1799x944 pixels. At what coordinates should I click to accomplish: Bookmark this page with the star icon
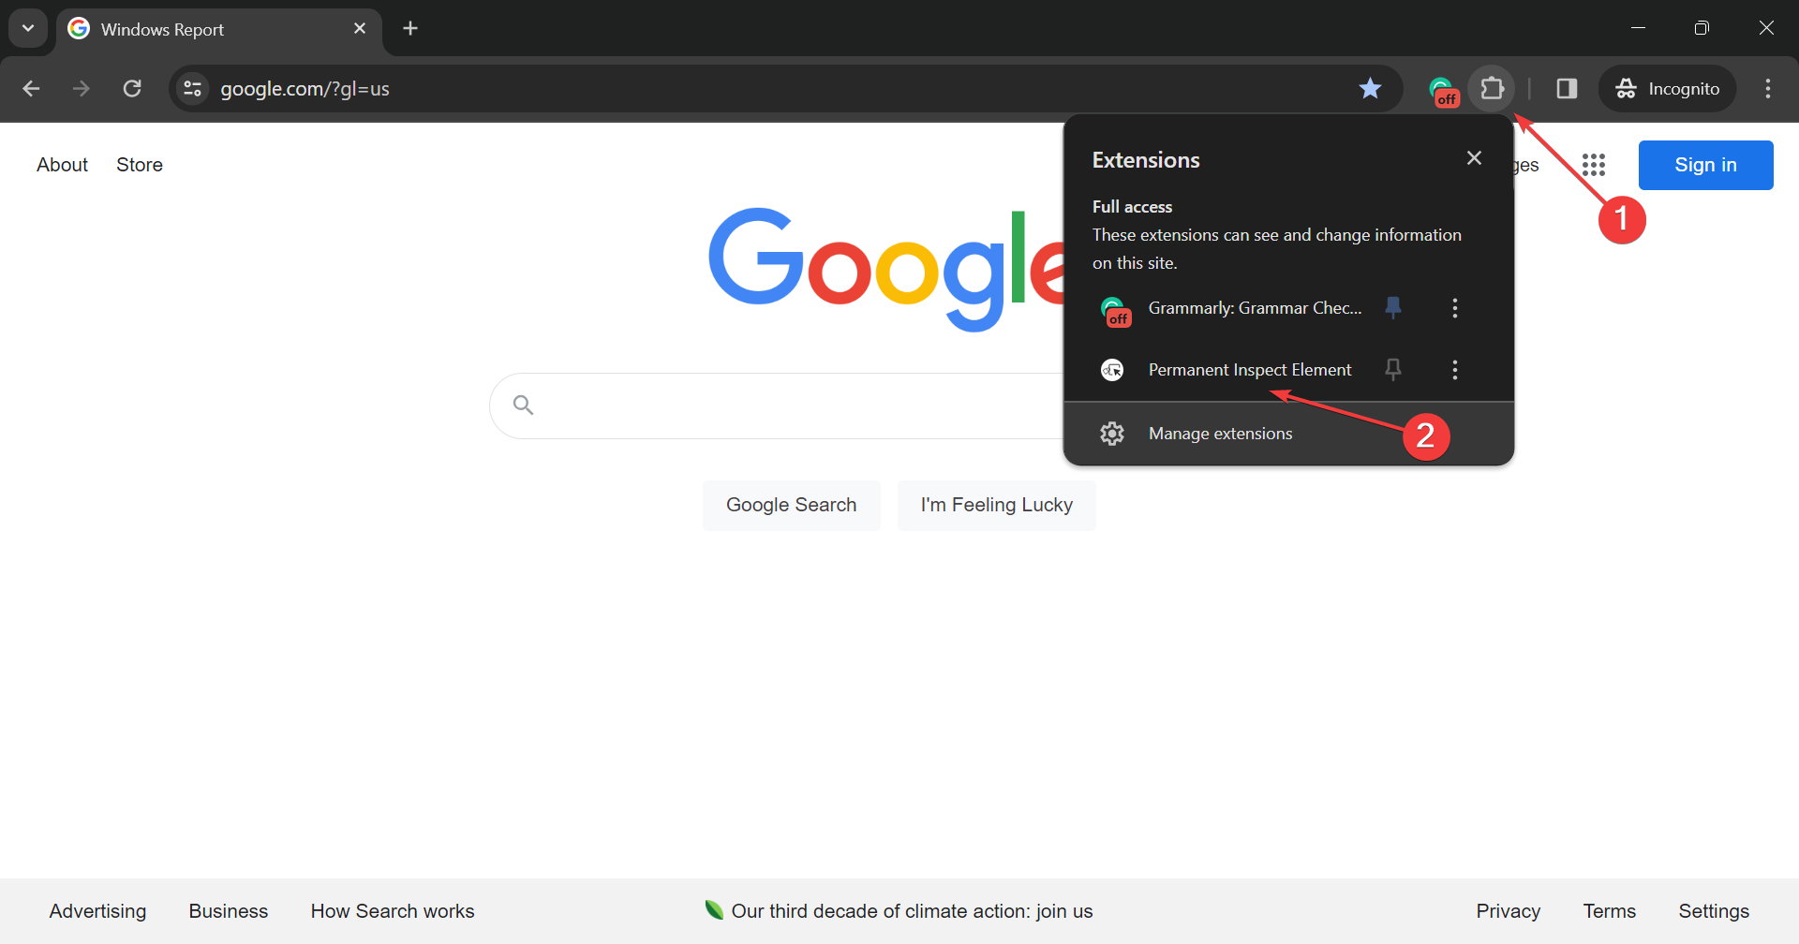click(x=1370, y=89)
